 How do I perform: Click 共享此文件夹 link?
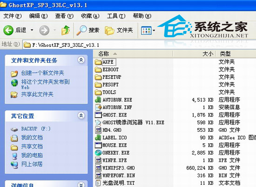point(37,94)
